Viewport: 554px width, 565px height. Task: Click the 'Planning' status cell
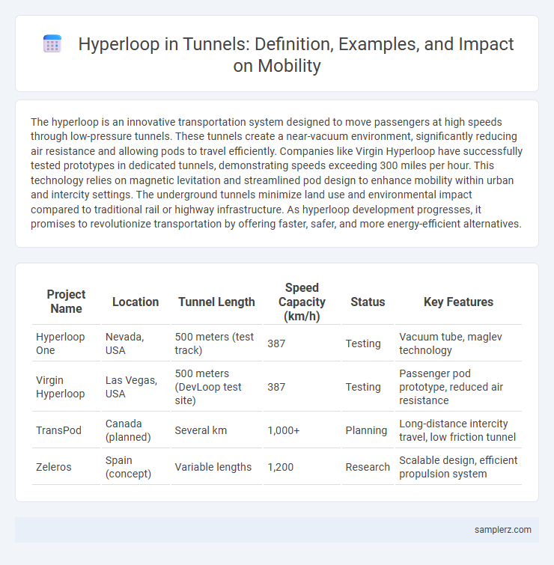click(x=368, y=430)
